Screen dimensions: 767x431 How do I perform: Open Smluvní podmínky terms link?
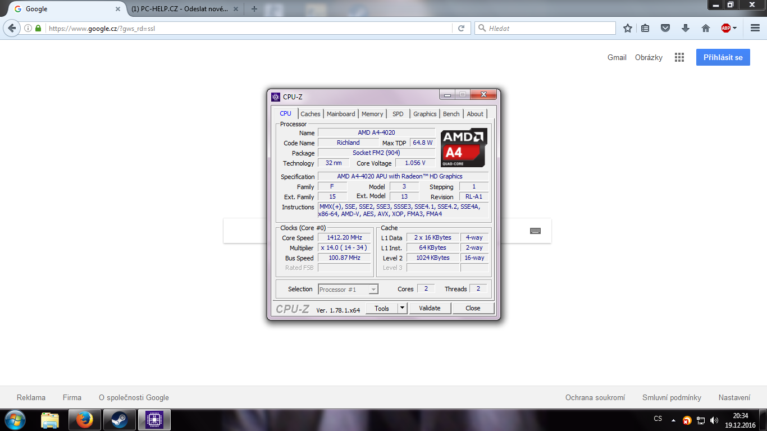click(x=672, y=397)
